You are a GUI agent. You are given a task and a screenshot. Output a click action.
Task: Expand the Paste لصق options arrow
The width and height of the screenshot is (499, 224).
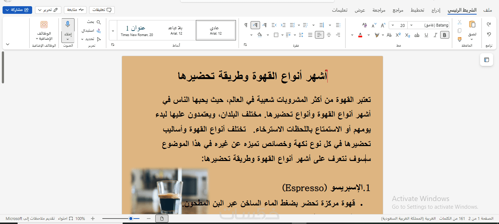click(472, 39)
